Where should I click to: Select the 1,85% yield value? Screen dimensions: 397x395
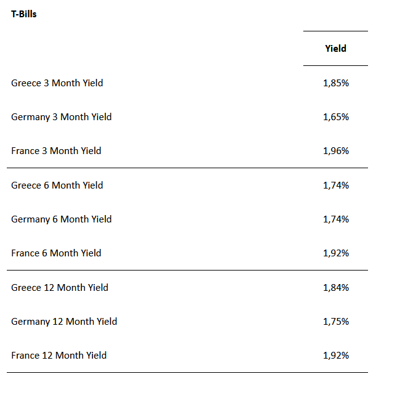pos(335,83)
